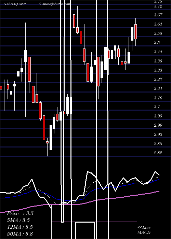171x239 pixels.
Task: Click the 'Price : 3.5' readout
Action: (x=20, y=213)
